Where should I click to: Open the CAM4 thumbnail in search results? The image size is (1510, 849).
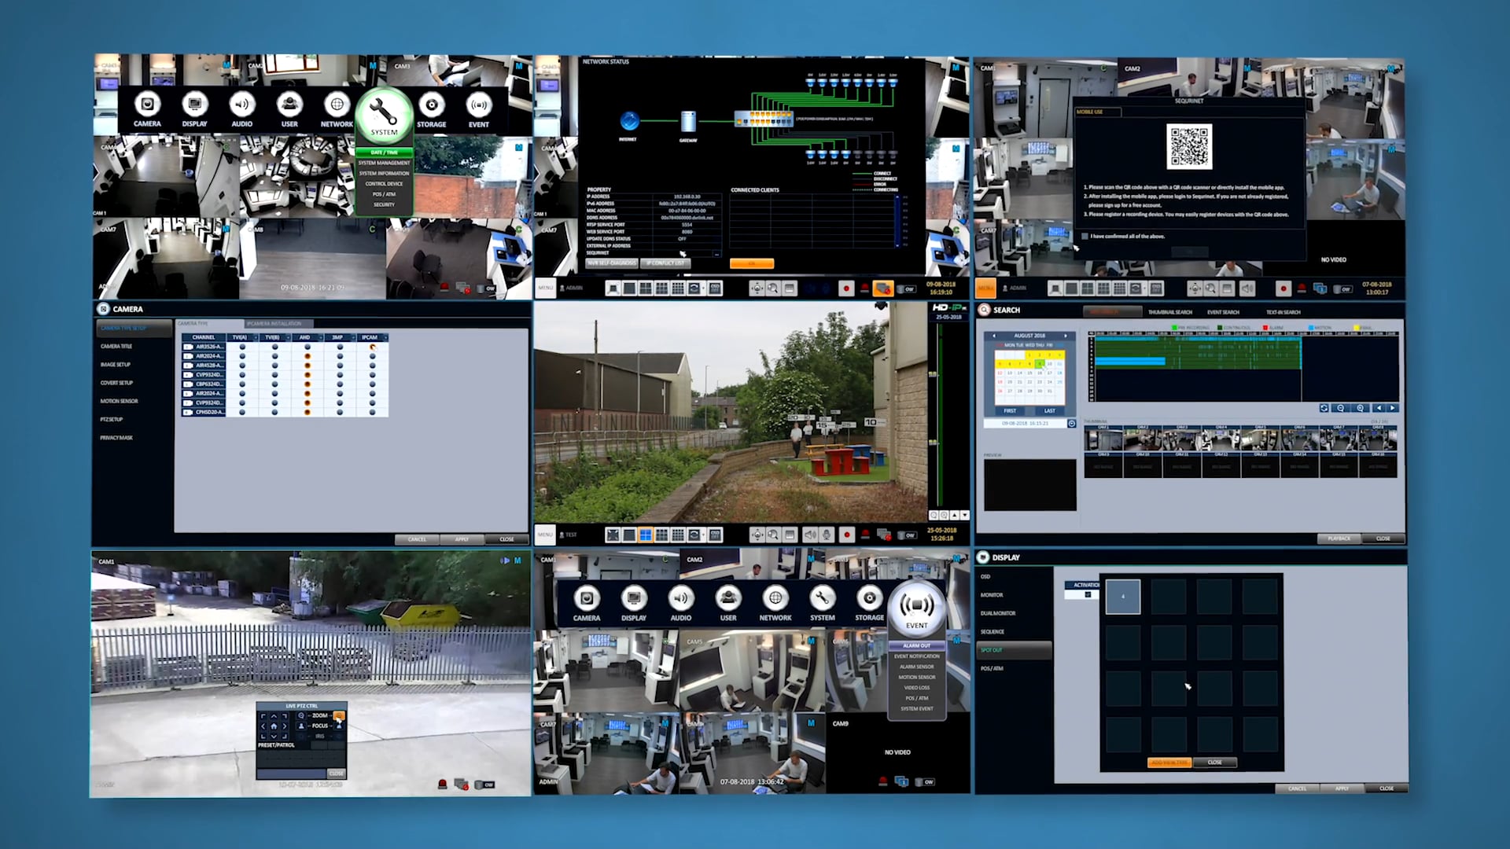click(x=1220, y=439)
